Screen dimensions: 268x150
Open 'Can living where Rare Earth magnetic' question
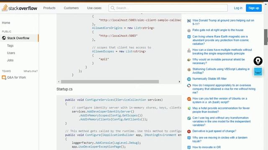point(221,40)
